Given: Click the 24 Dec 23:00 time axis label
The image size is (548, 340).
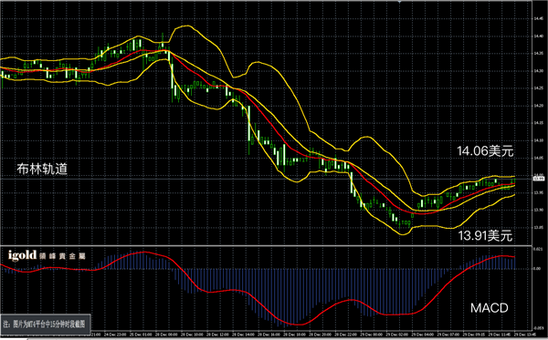Looking at the screenshot, I should pos(115,335).
